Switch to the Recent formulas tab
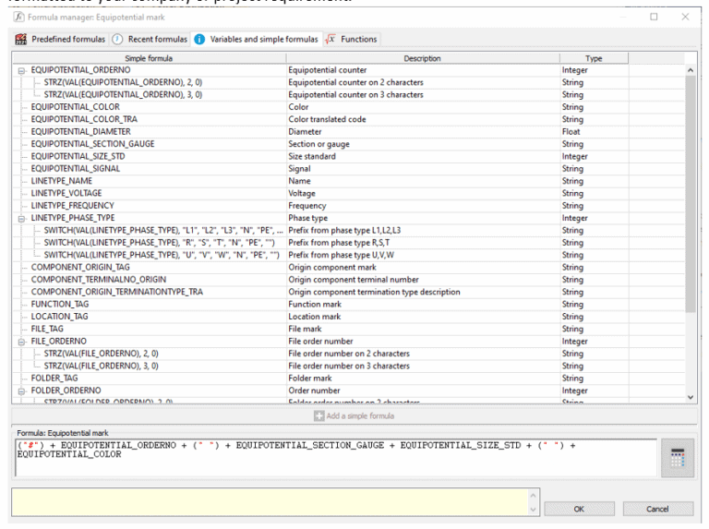Viewport: 709px width, 529px height. [150, 40]
